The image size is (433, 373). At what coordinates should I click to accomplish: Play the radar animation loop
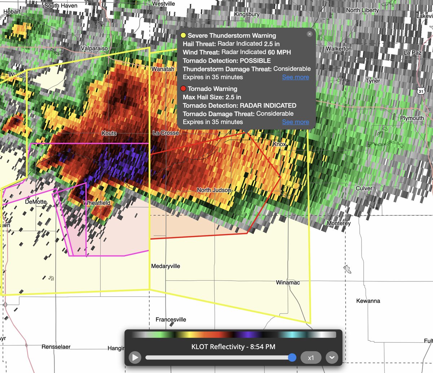(135, 357)
